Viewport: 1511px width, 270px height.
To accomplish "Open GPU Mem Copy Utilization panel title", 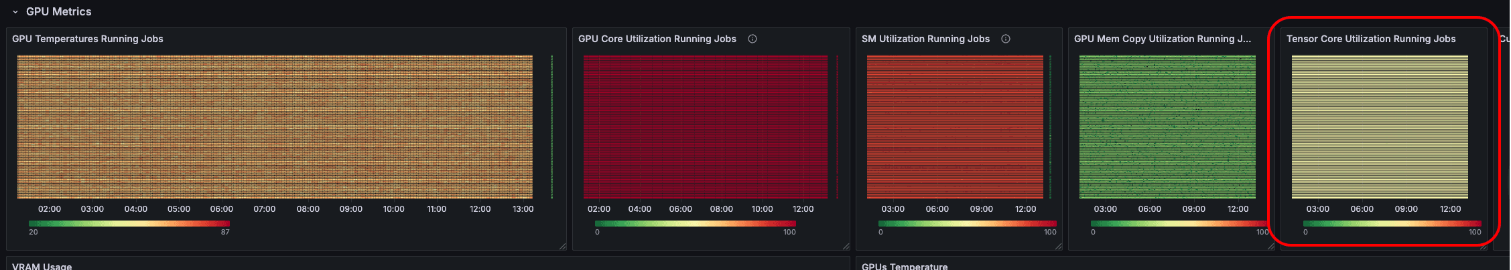I will click(1163, 39).
